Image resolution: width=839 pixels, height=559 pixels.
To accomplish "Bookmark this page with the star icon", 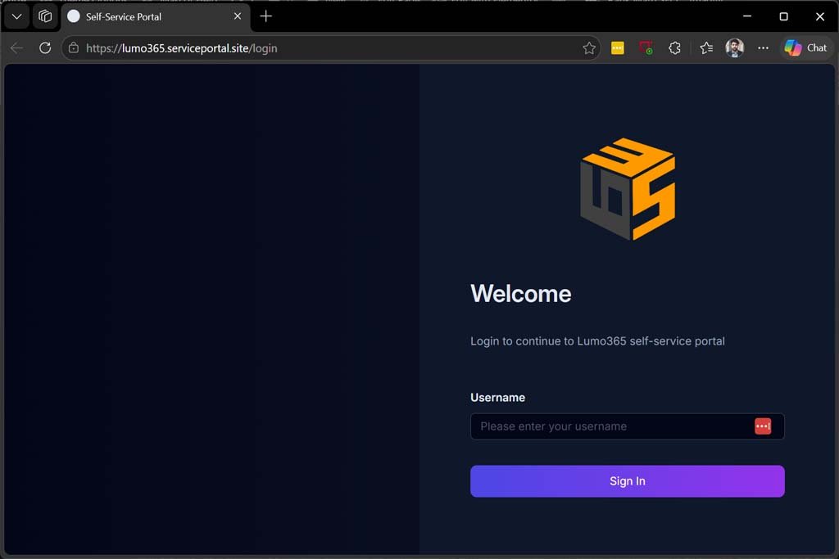I will (588, 48).
